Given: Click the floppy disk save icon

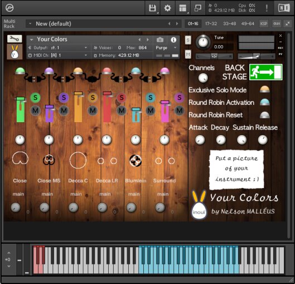Looking at the screenshot, I should coord(152,8).
